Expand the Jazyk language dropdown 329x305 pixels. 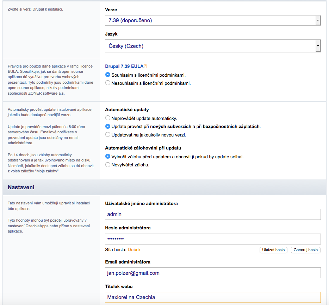pyautogui.click(x=212, y=46)
